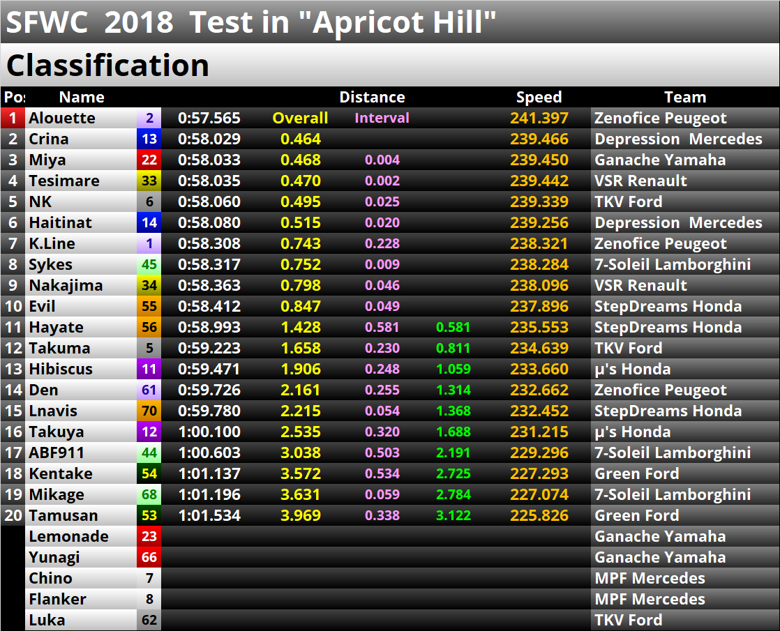Click speed value 225.826
The width and height of the screenshot is (780, 631).
(539, 515)
